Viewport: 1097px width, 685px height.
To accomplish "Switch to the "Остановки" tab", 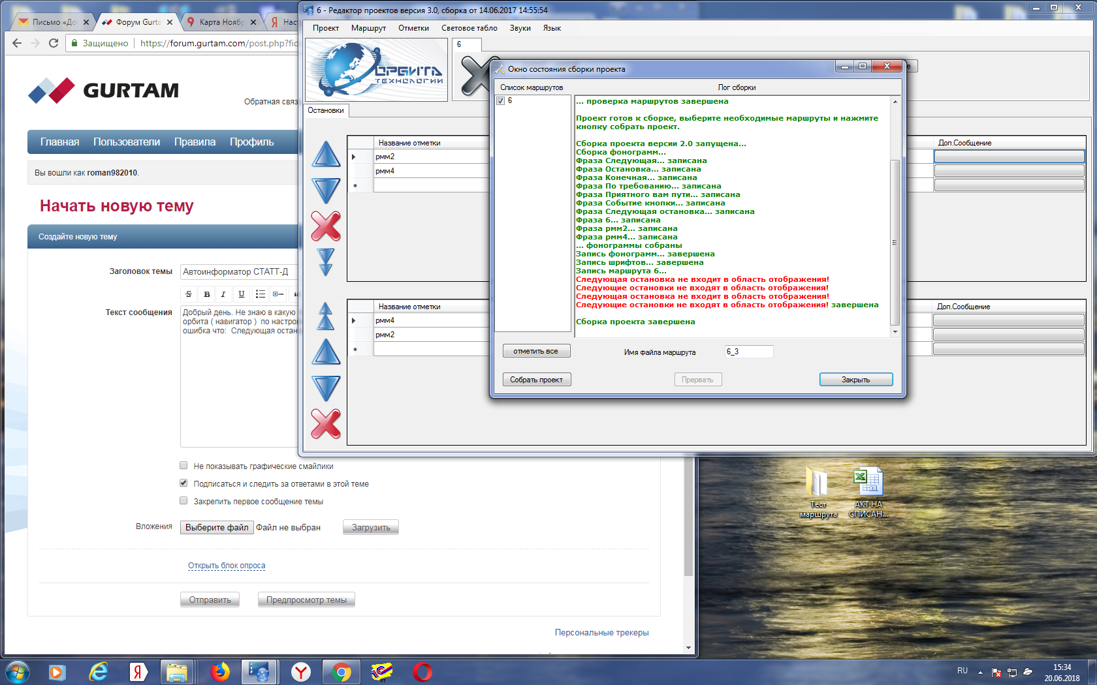I will click(326, 110).
